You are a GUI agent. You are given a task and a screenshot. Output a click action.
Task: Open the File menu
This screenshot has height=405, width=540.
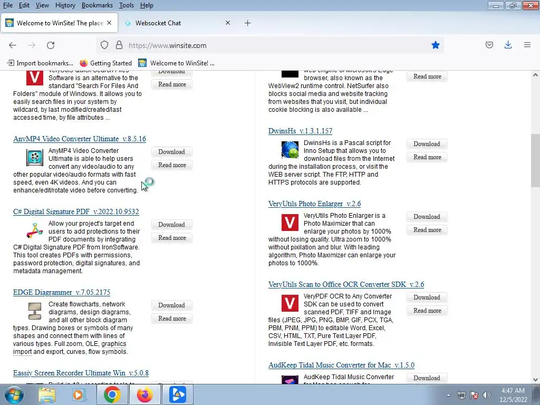(x=7, y=5)
